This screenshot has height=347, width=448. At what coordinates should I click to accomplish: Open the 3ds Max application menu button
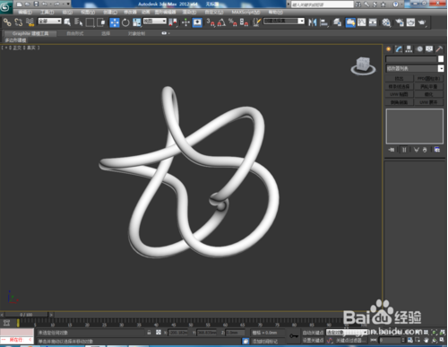5,6
